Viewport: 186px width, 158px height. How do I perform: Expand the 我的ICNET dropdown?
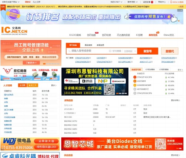(116, 2)
